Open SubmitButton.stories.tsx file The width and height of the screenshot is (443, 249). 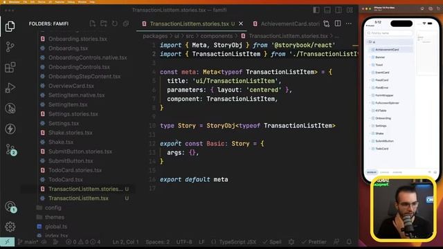[x=80, y=151]
